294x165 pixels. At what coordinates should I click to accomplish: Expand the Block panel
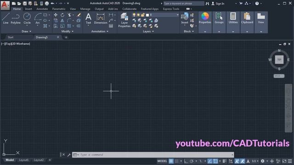coord(189,31)
